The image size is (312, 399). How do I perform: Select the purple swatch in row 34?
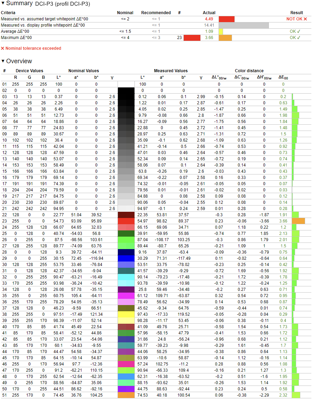(126, 289)
